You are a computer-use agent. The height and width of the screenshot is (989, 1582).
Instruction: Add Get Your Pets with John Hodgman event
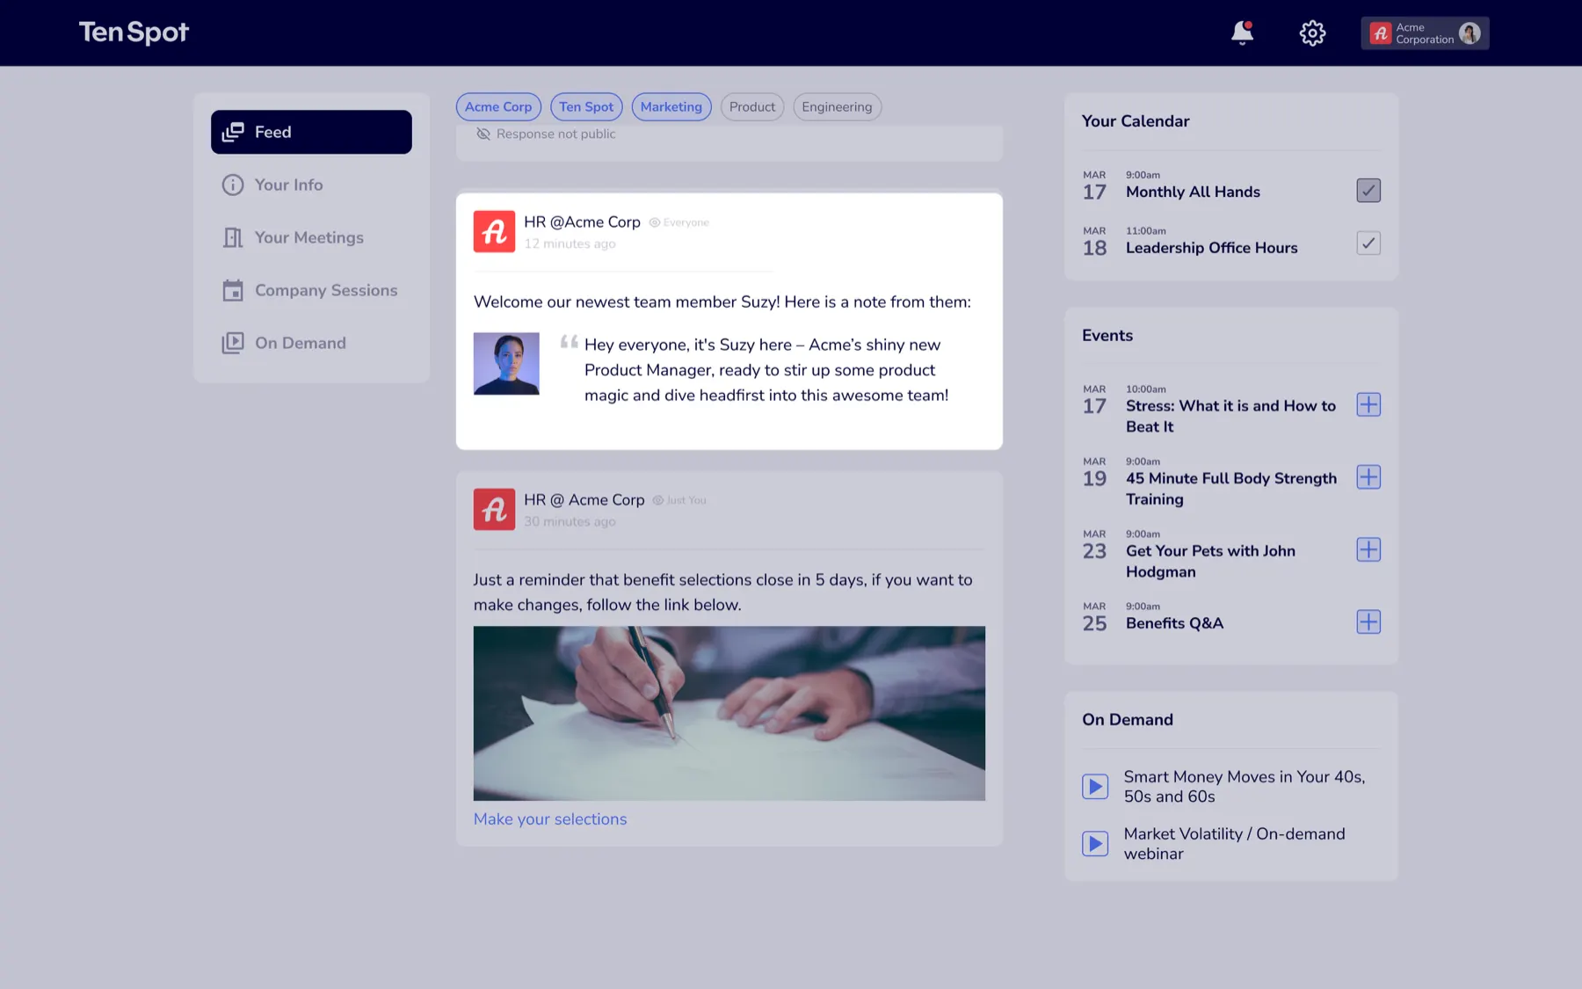1368,549
